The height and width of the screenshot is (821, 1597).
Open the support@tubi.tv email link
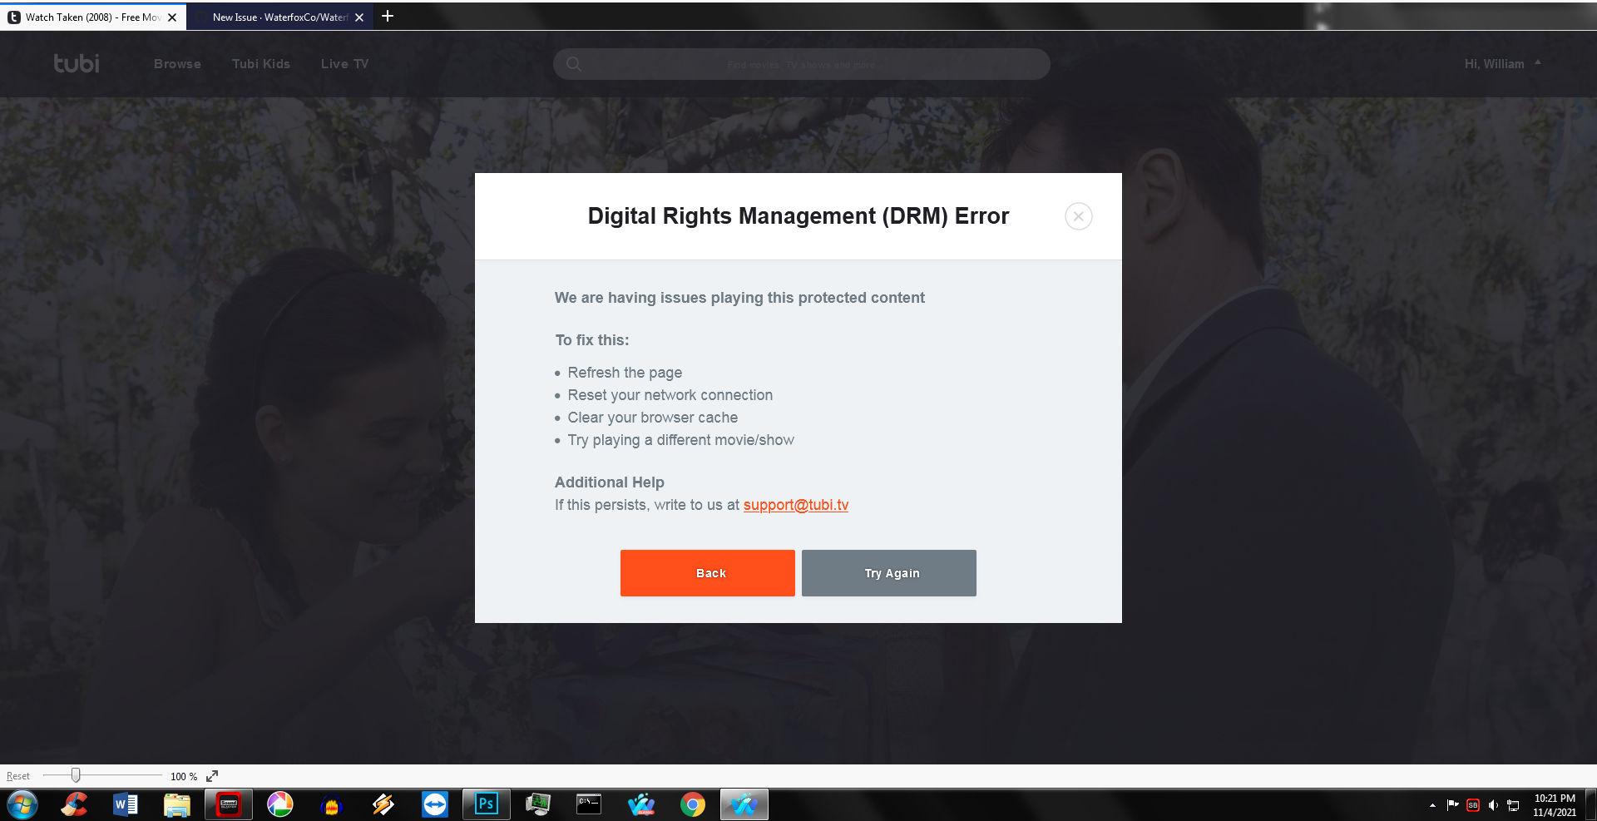pyautogui.click(x=795, y=505)
